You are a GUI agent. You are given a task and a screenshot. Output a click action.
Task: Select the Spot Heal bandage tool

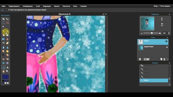(x=7, y=59)
